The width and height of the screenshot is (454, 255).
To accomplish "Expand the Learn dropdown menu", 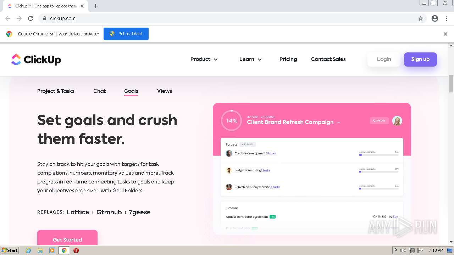I will [250, 59].
